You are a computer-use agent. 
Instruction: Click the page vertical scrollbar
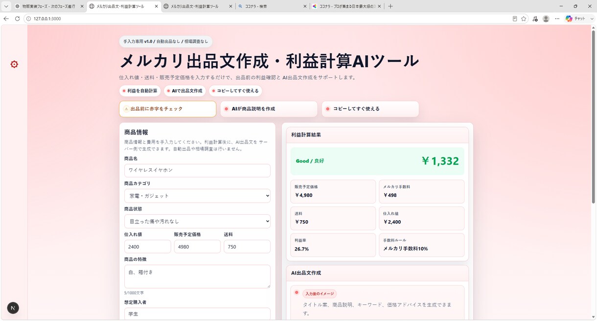594,117
